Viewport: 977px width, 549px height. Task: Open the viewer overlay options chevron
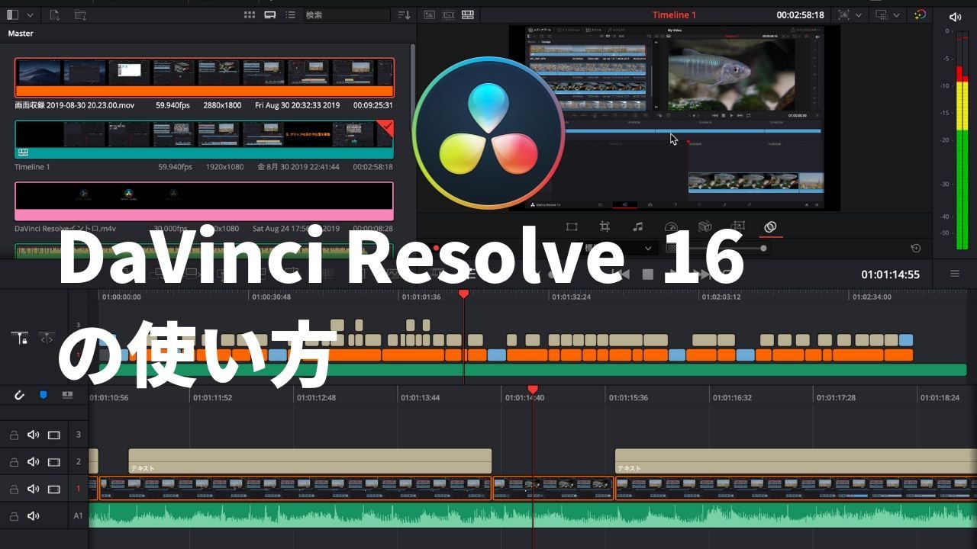(897, 14)
